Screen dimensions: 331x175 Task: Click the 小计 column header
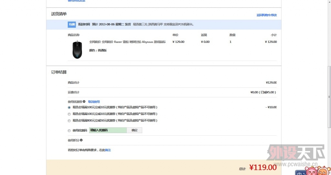click(274, 35)
